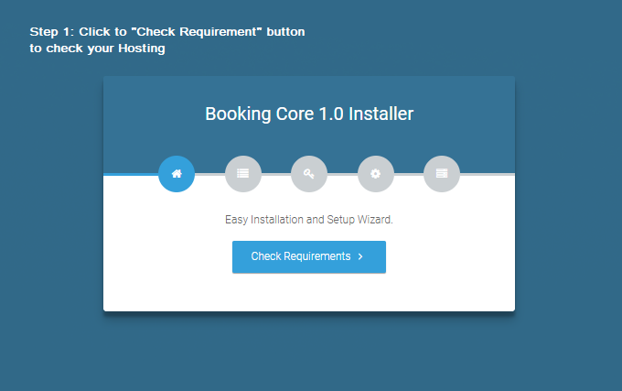Click progress line between key and gear icons

pyautogui.click(x=342, y=174)
